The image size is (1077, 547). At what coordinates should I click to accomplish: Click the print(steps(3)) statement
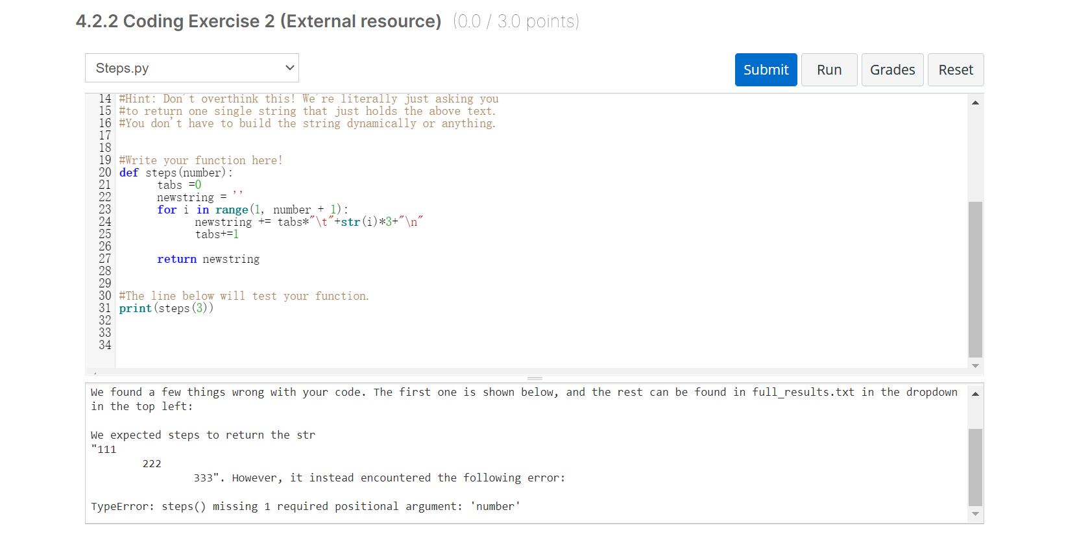[165, 308]
